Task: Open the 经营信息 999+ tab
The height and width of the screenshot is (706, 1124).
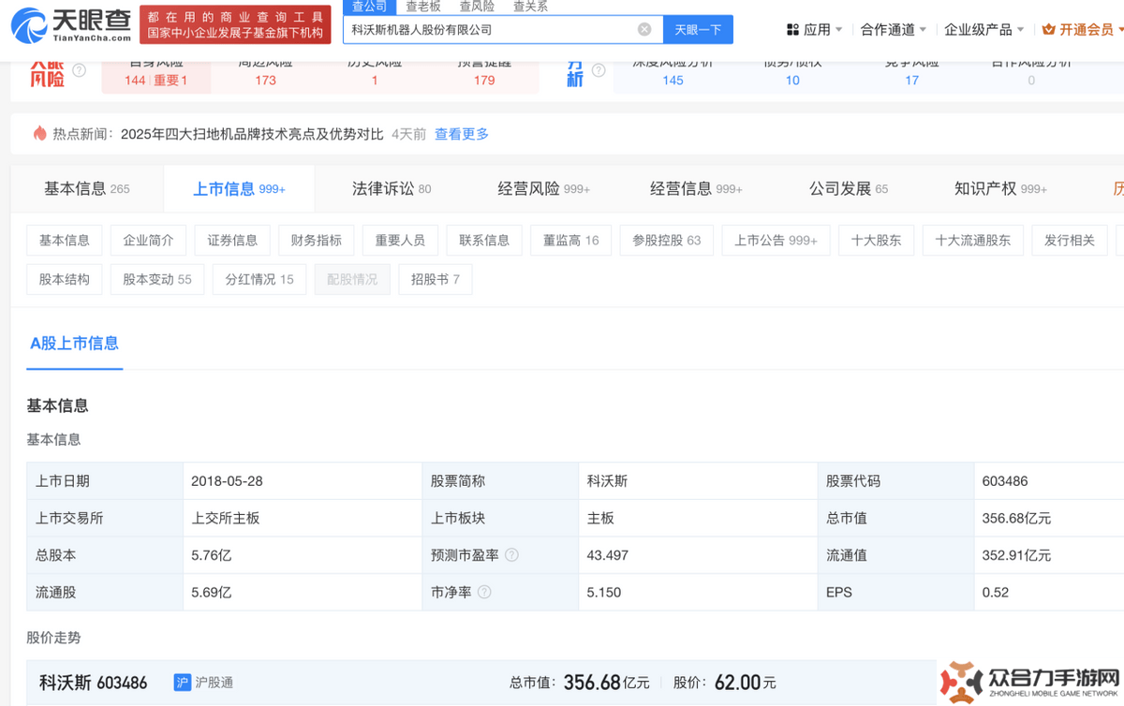Action: (x=696, y=189)
